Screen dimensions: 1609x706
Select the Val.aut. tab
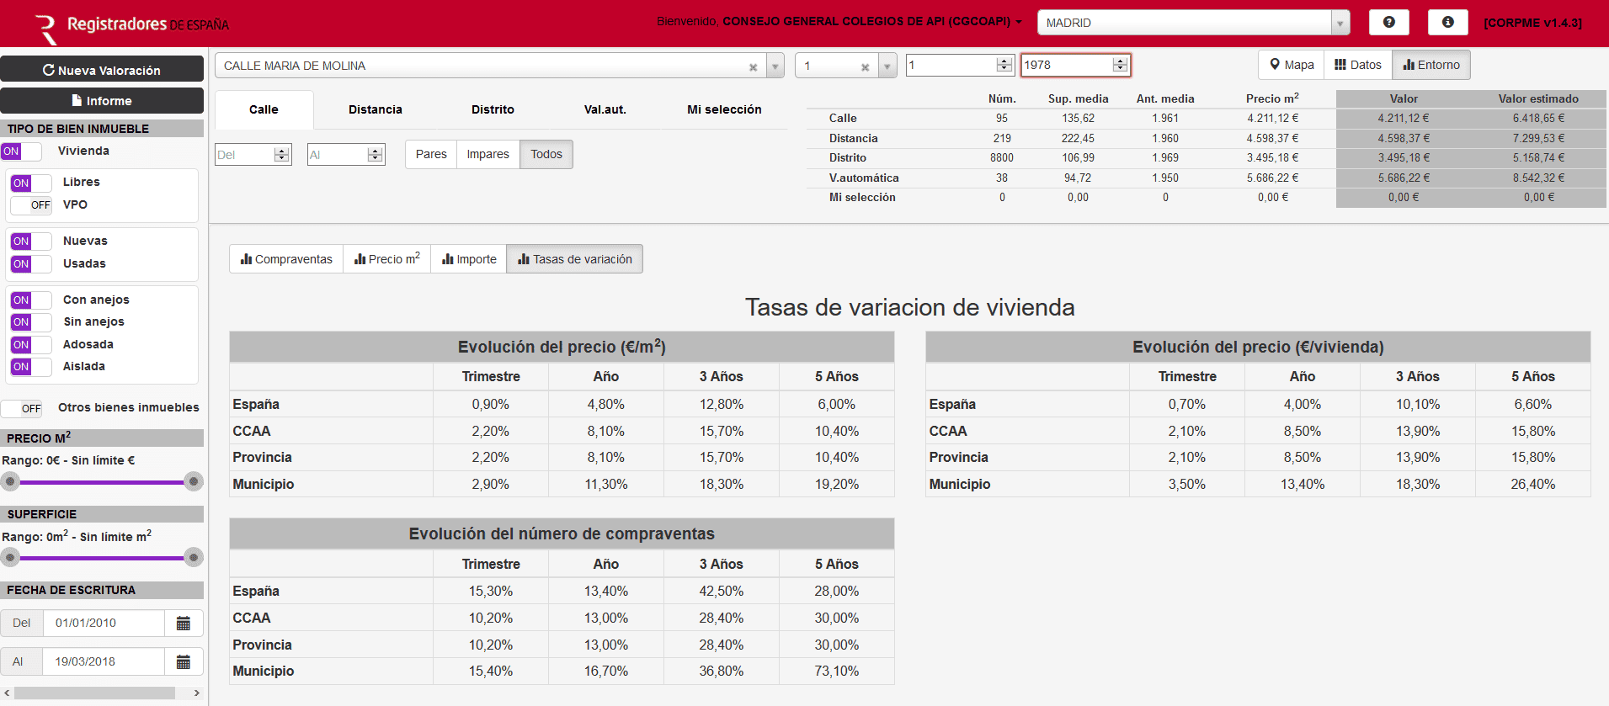click(605, 109)
